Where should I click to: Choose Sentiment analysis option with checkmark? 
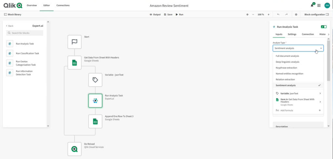click(x=298, y=85)
